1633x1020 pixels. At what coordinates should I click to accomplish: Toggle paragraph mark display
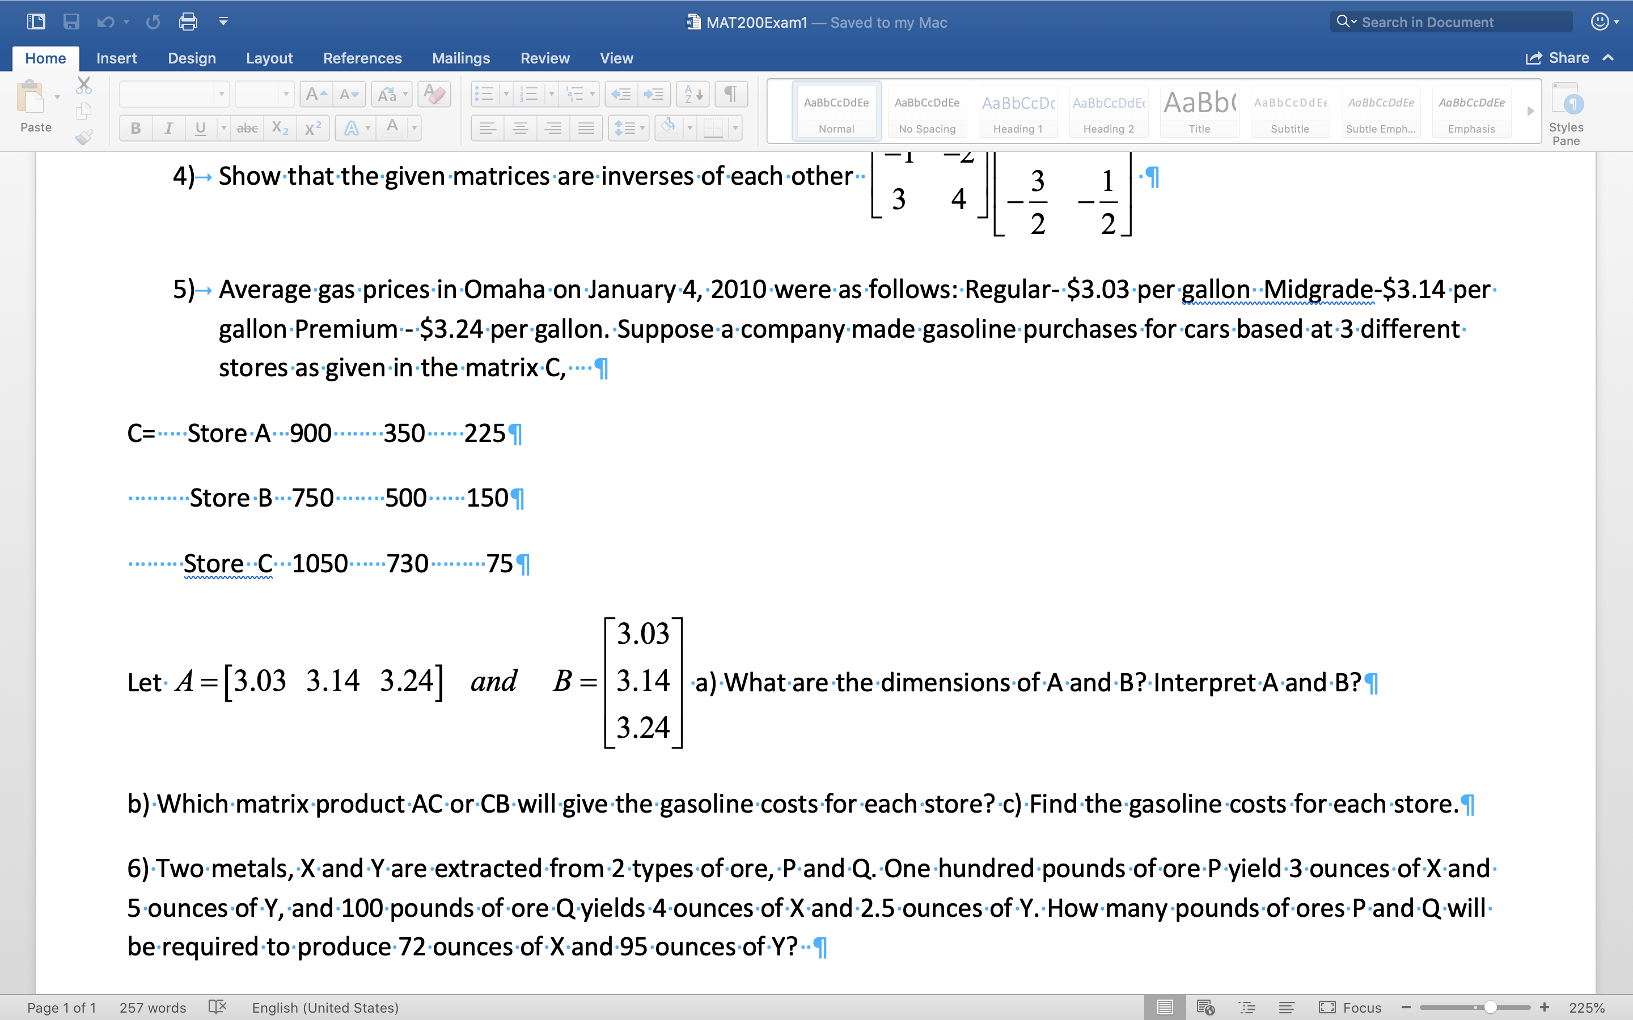point(731,93)
